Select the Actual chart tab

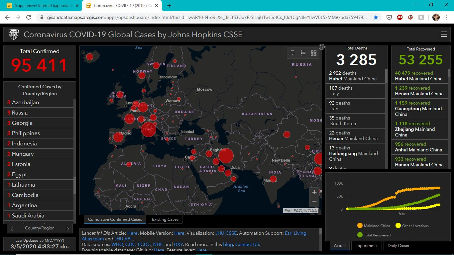(340, 246)
